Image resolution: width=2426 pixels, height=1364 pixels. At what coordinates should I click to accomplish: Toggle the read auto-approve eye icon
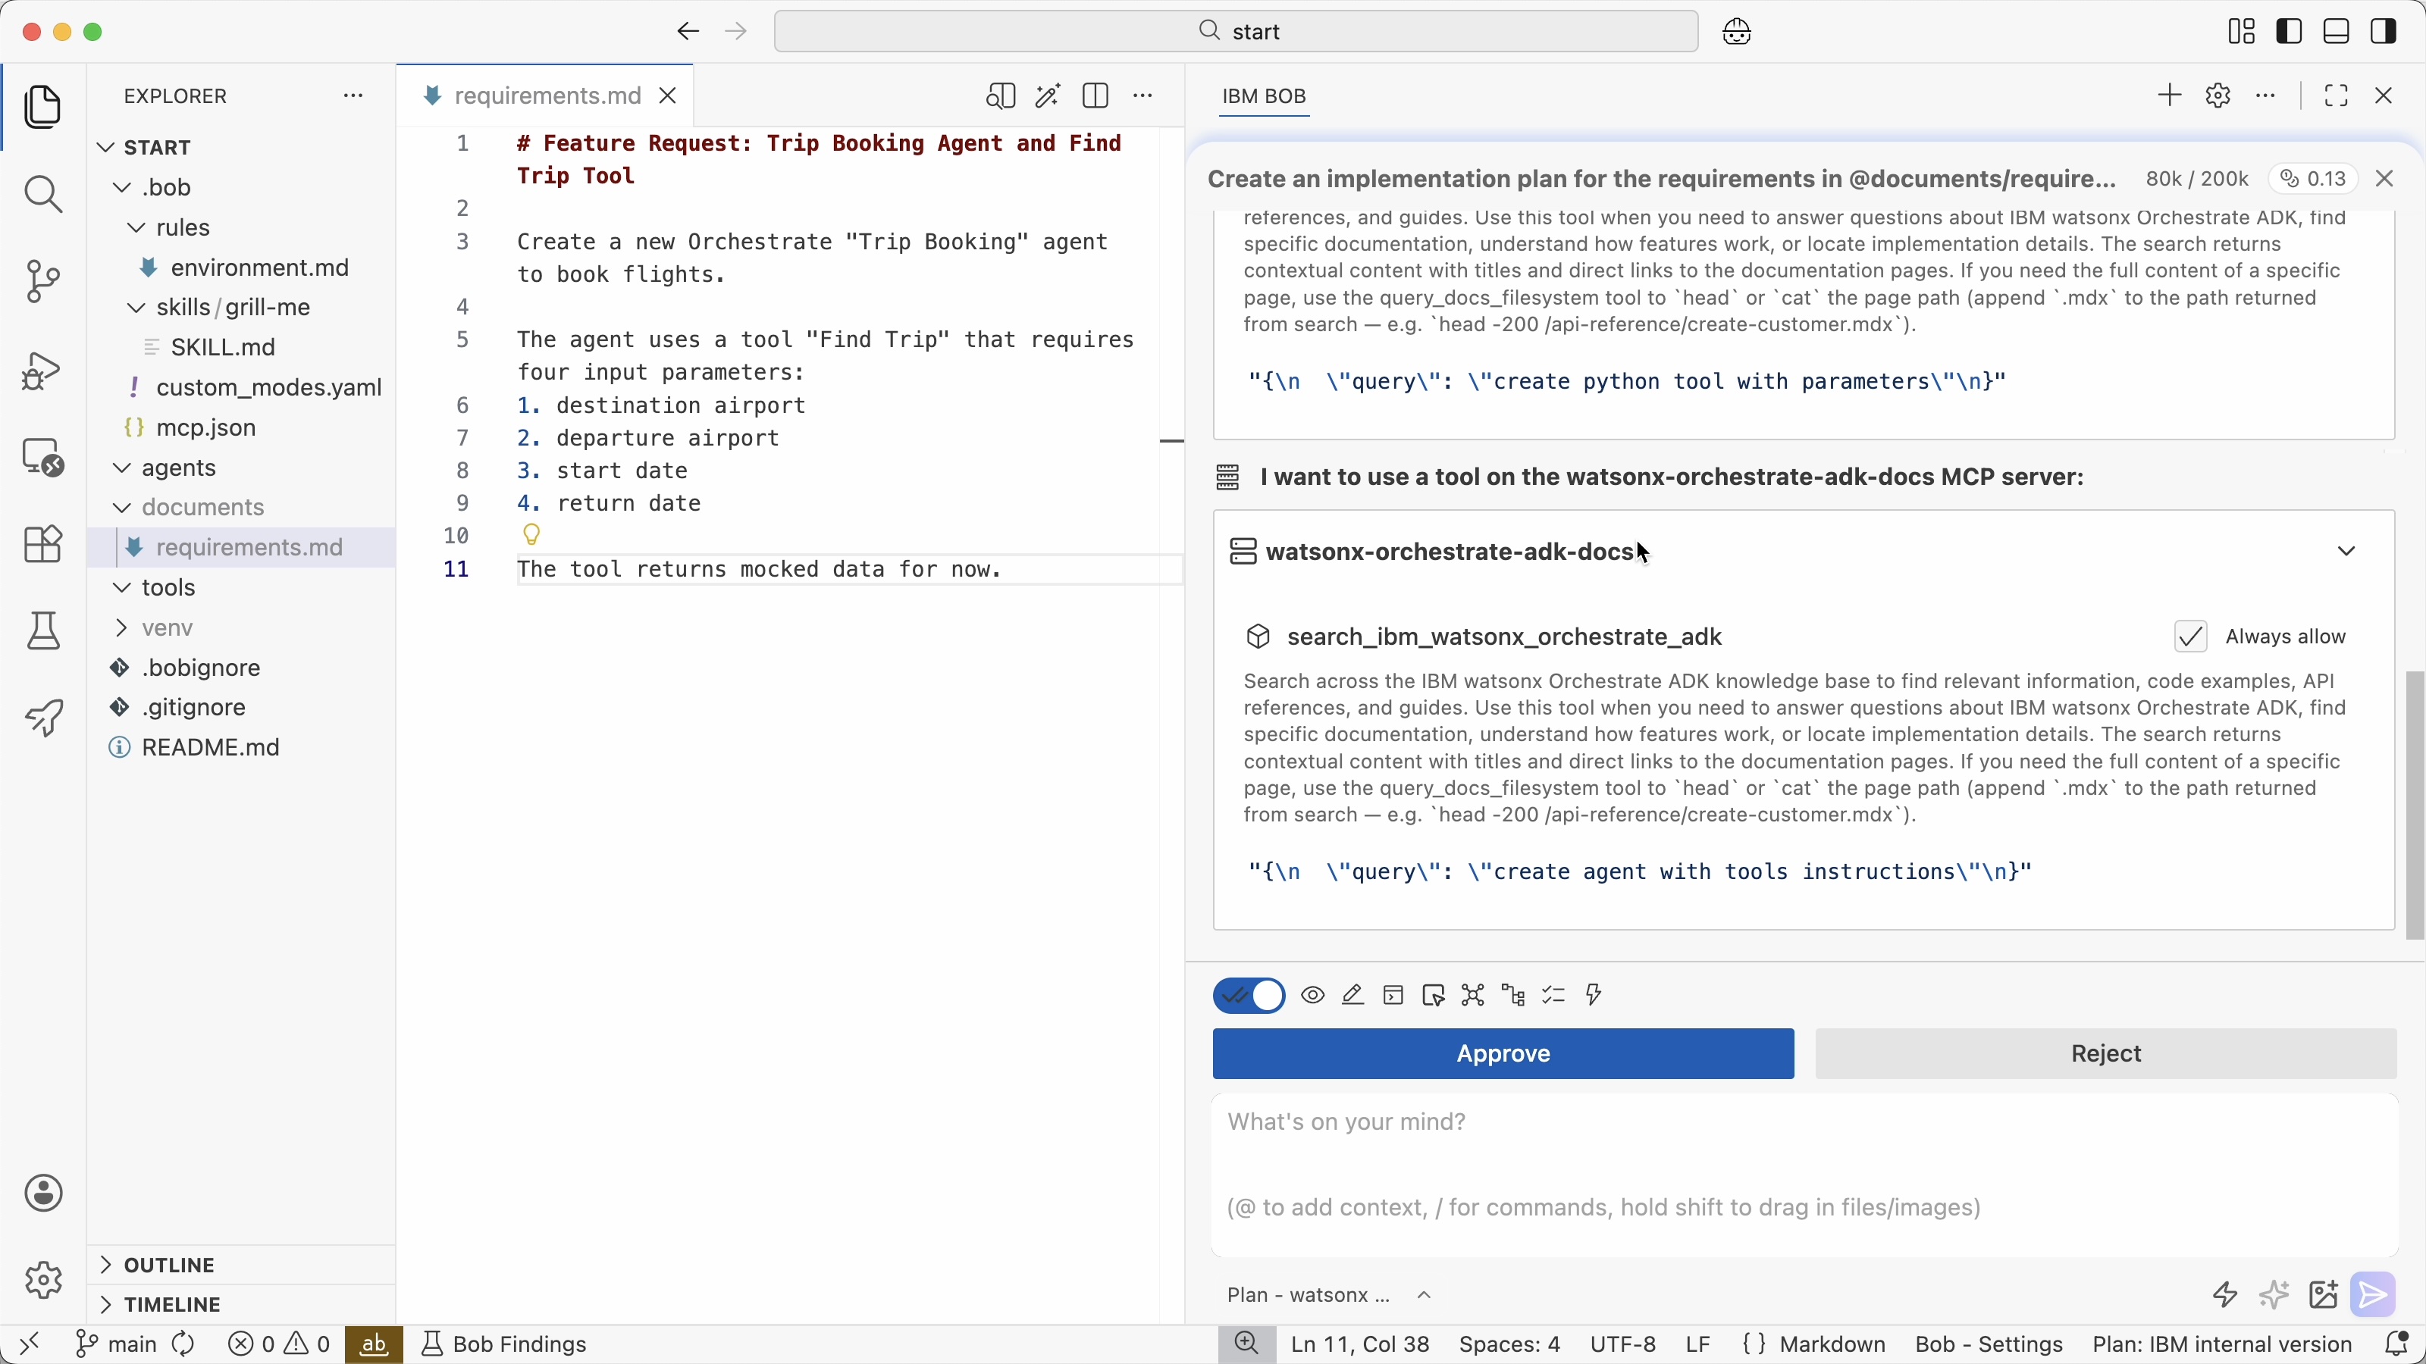1313,996
